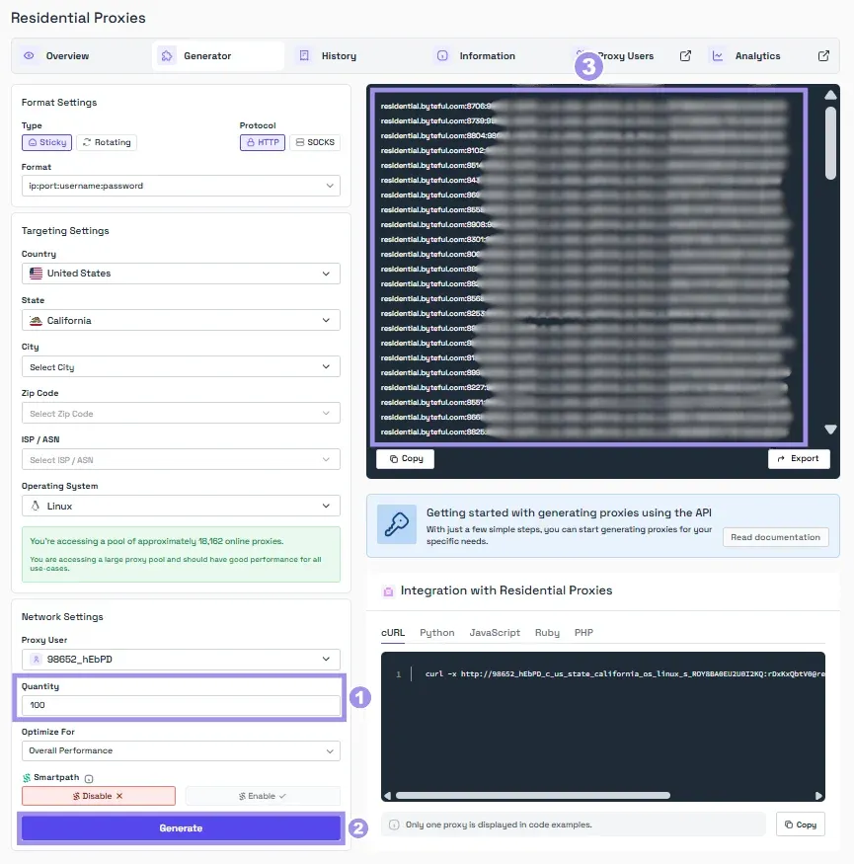The image size is (854, 864).
Task: Show the PHP code example
Action: tap(583, 633)
